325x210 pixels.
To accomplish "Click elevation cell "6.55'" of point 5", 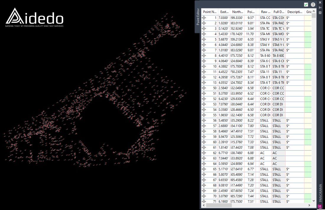I will 251,39.
